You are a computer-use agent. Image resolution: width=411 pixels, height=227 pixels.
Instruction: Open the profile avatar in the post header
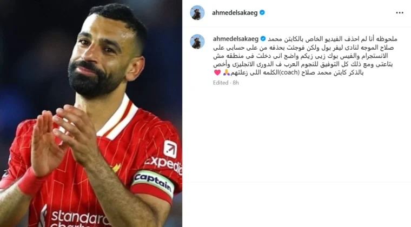coord(197,12)
